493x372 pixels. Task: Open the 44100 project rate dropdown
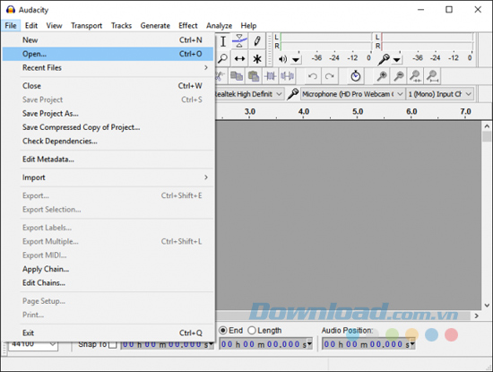[33, 345]
